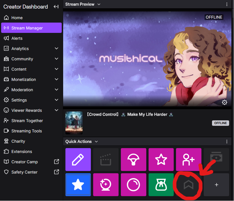Screen dimensions: 234x201
Task: Click the OFFLINE label on preview
Action: click(214, 17)
